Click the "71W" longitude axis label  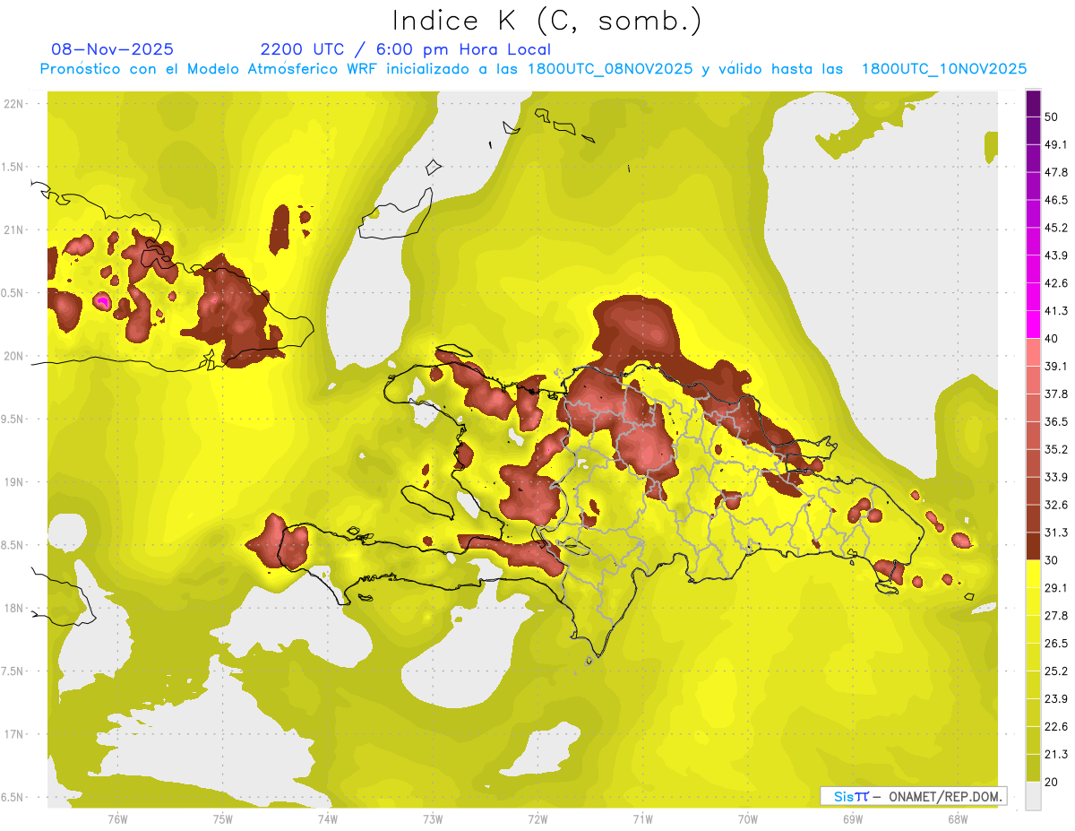[642, 818]
